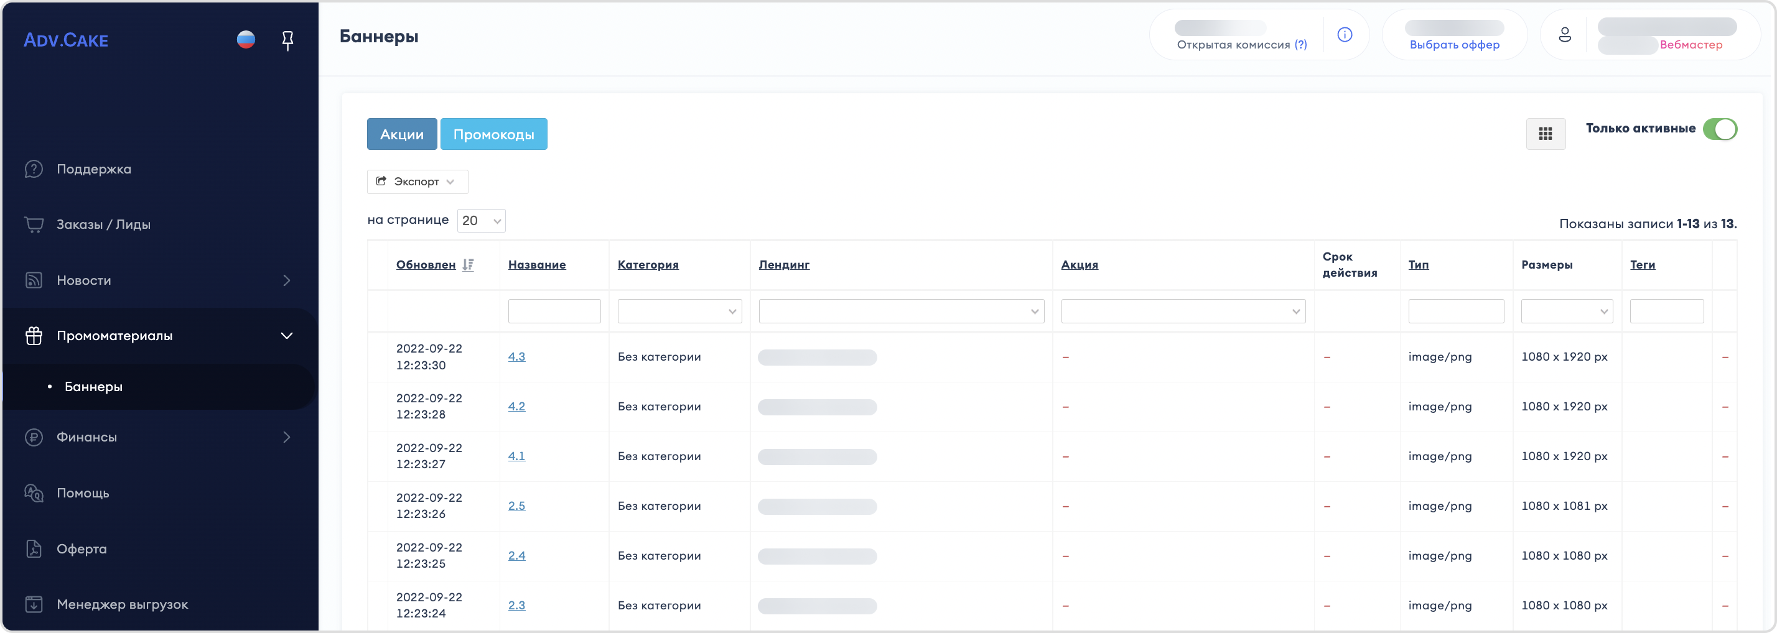
Task: Focus the Тип filter input
Action: [1455, 311]
